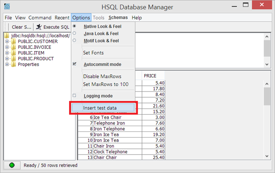Click the PUBLIC.PRODUCT folder icon
The image size is (275, 173).
(14, 59)
